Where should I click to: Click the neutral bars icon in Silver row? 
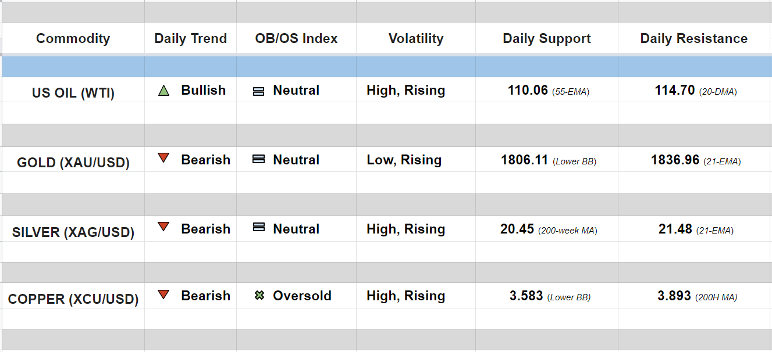pos(259,228)
